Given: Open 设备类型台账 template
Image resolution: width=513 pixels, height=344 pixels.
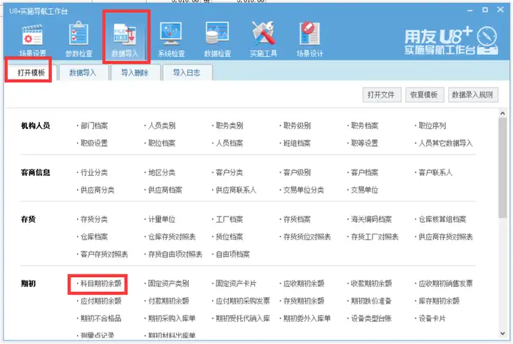Looking at the screenshot, I should point(371,318).
